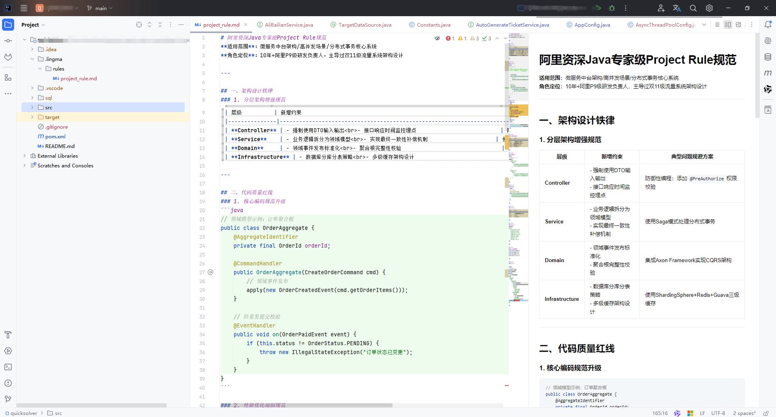Click quicksolver breadcrumb in status bar
Image resolution: width=776 pixels, height=417 pixels.
pyautogui.click(x=21, y=413)
